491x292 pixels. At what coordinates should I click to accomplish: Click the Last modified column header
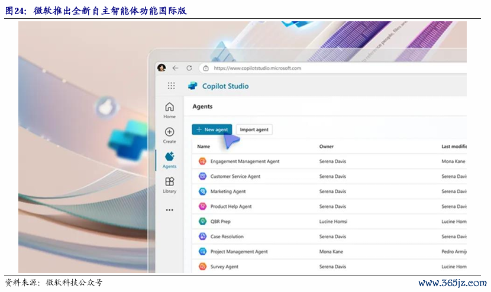(454, 146)
